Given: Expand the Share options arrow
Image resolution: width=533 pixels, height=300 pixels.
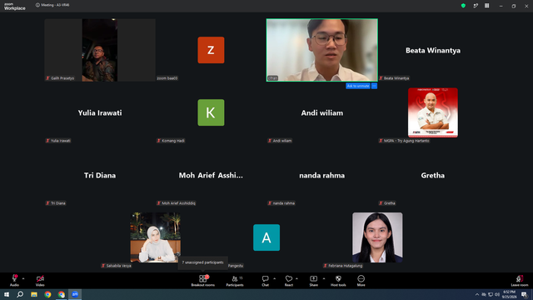Looking at the screenshot, I should pyautogui.click(x=324, y=278).
